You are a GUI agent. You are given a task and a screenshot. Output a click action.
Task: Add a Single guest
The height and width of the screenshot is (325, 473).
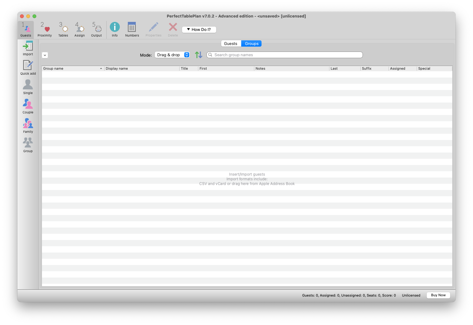[28, 87]
